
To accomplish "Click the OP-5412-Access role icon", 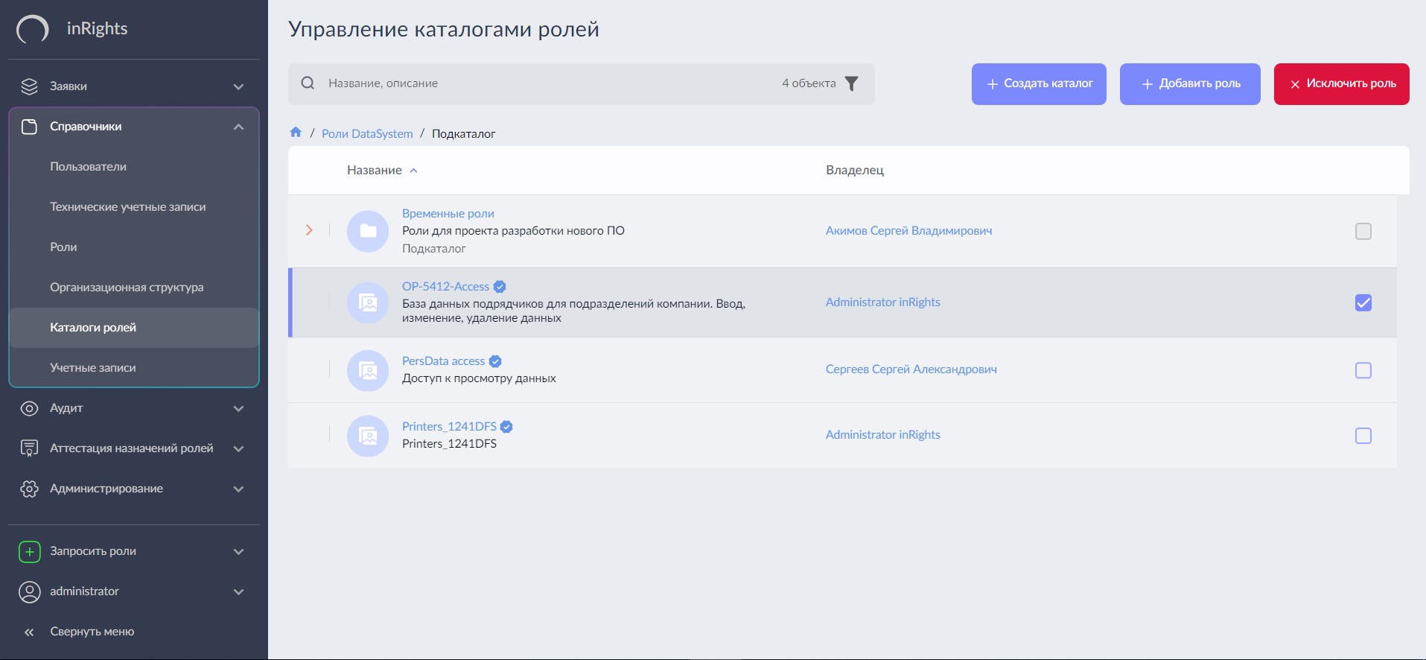I will [x=368, y=302].
